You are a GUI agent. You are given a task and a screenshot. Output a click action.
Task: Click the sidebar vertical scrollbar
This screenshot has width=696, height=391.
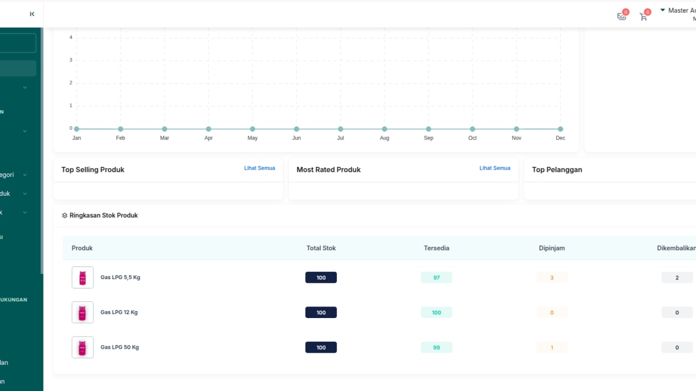(41, 151)
